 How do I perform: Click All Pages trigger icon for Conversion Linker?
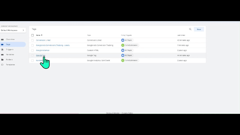point(123,40)
